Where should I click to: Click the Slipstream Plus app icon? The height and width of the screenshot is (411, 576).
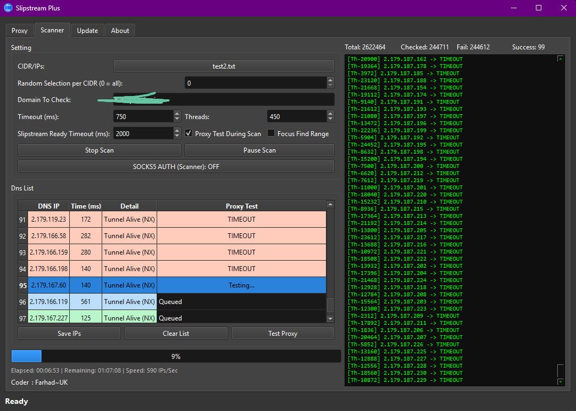[x=8, y=8]
